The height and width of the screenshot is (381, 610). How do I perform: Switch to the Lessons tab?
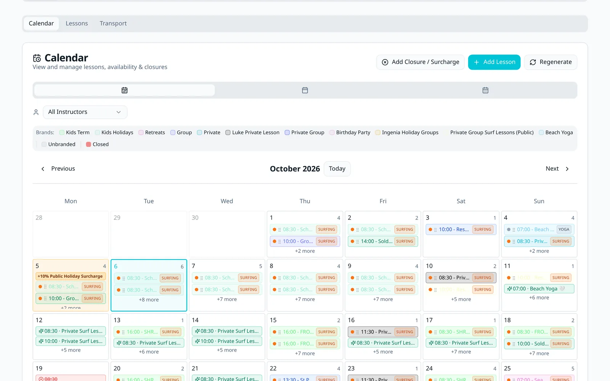click(x=77, y=23)
